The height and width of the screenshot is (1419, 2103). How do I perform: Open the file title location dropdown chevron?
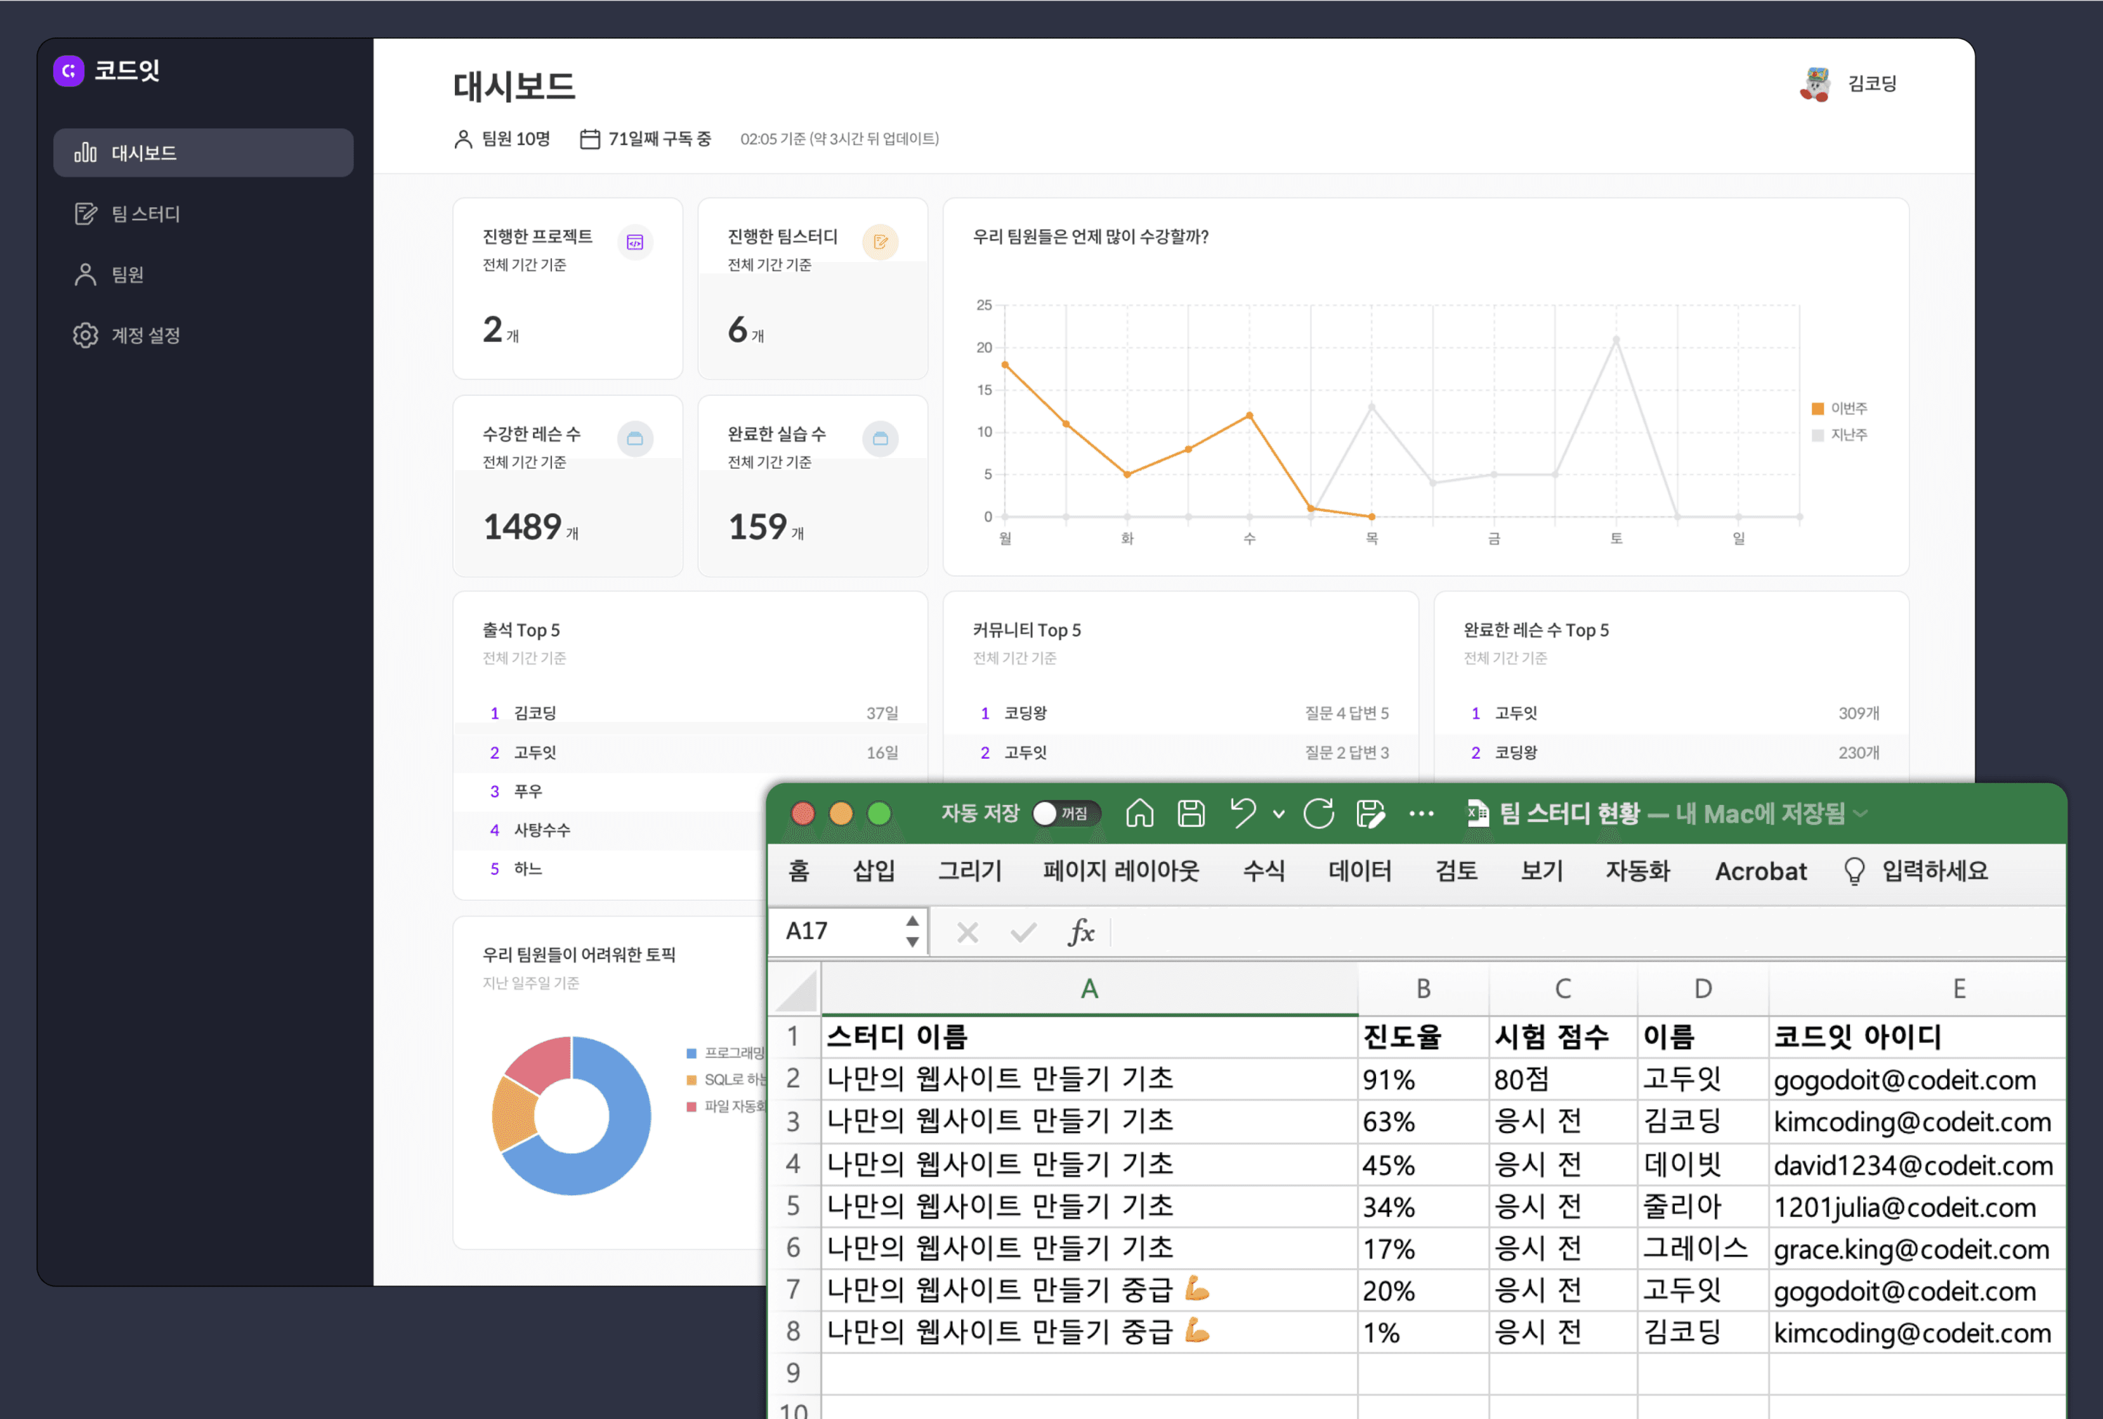[x=1861, y=814]
